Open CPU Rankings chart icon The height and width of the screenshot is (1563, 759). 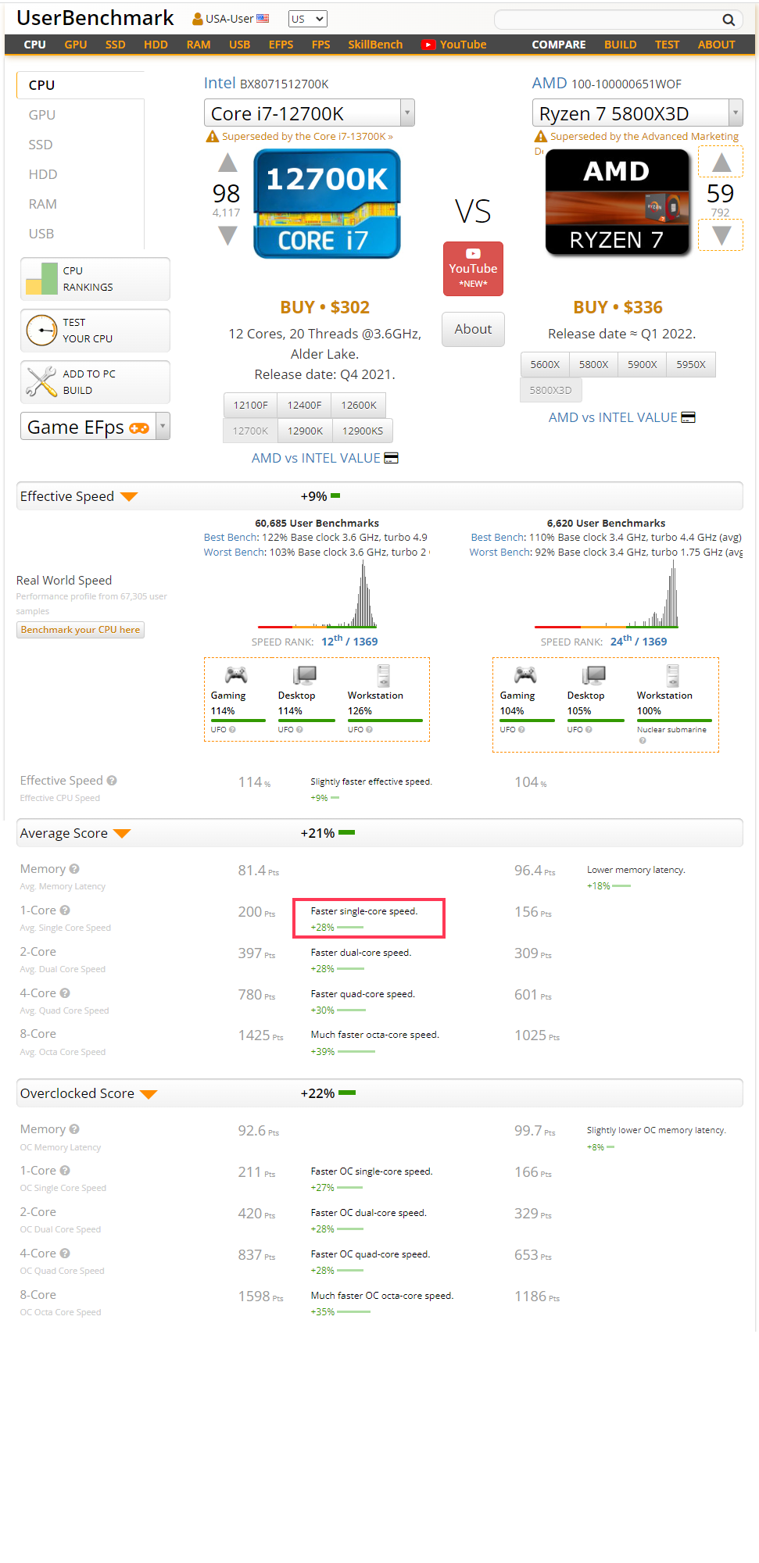coord(41,279)
